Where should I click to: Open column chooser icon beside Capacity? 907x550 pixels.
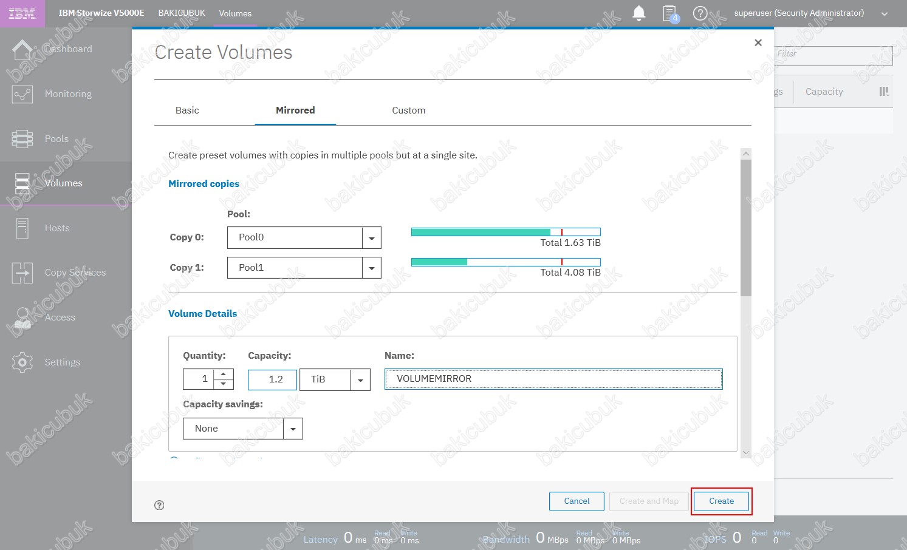point(884,92)
